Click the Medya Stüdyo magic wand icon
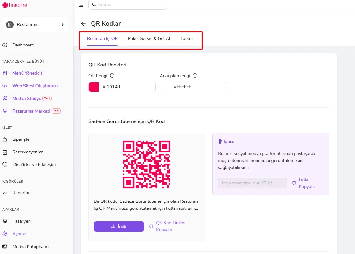This screenshot has height=254, width=355. (5, 98)
